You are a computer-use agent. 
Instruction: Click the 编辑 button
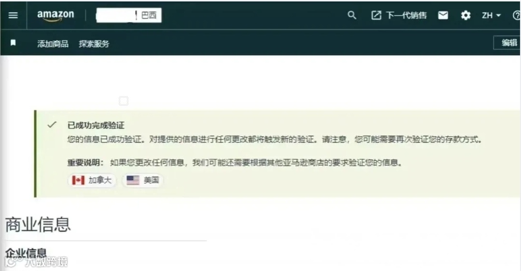(x=507, y=43)
